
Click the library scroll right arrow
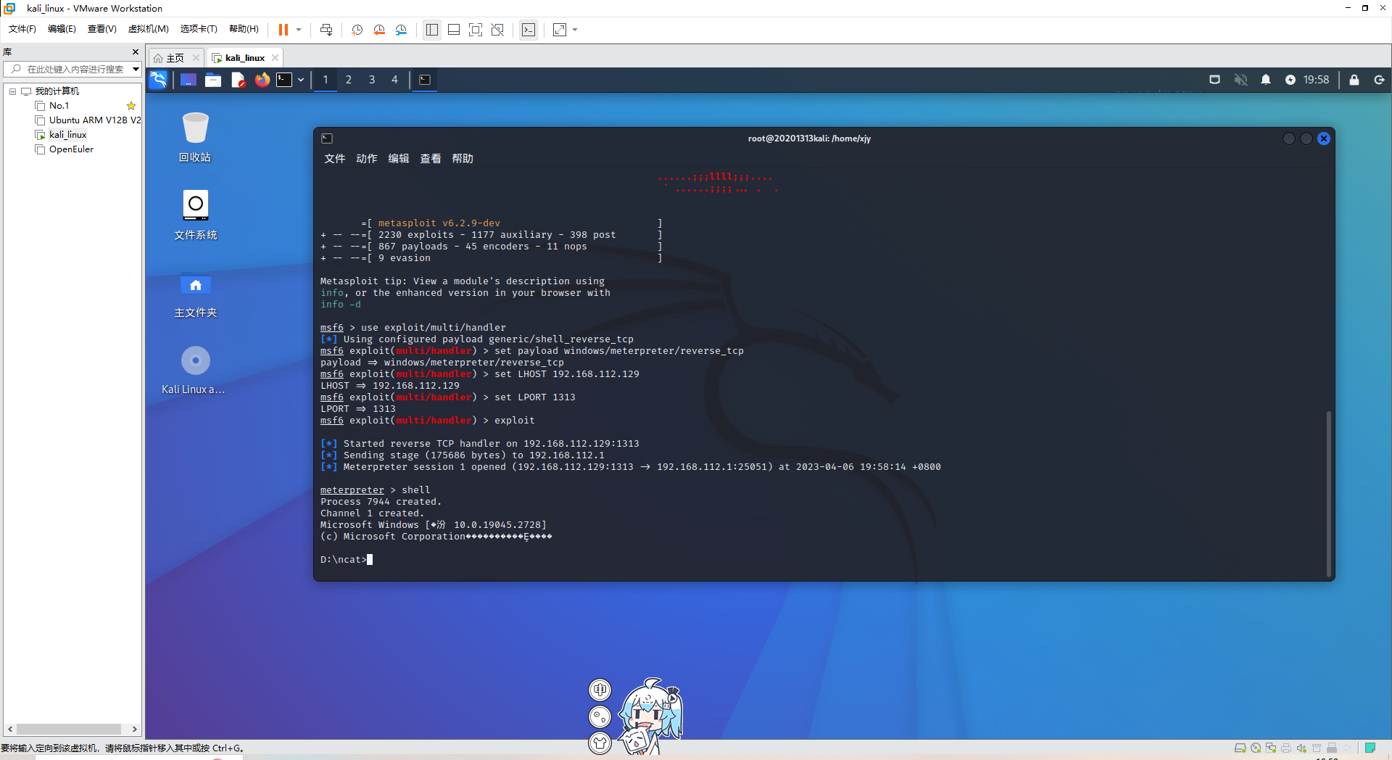coord(134,729)
